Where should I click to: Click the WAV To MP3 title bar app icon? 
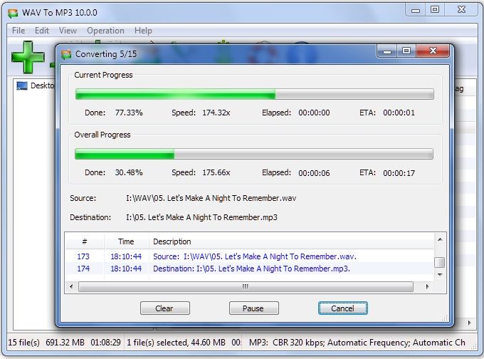[x=13, y=13]
